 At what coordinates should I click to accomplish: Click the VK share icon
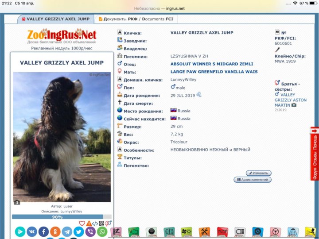(32, 231)
